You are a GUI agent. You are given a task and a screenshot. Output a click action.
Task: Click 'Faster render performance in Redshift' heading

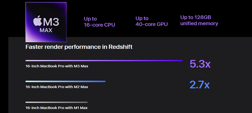[x=79, y=47]
